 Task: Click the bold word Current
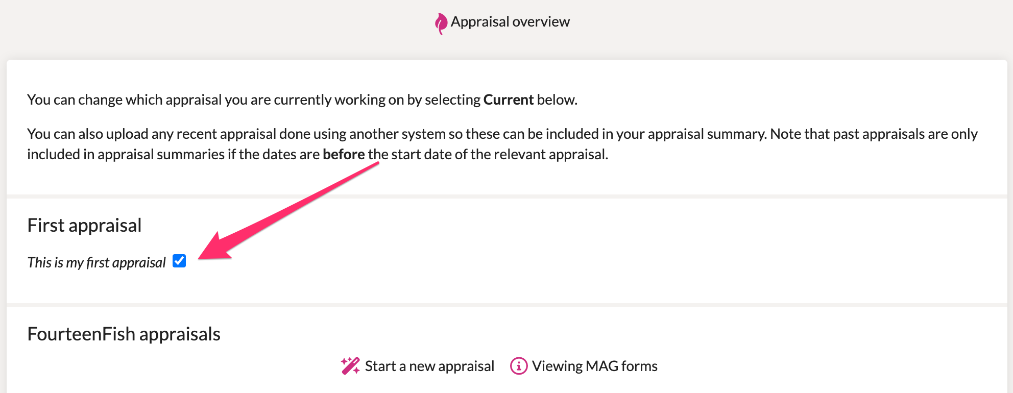(x=509, y=100)
